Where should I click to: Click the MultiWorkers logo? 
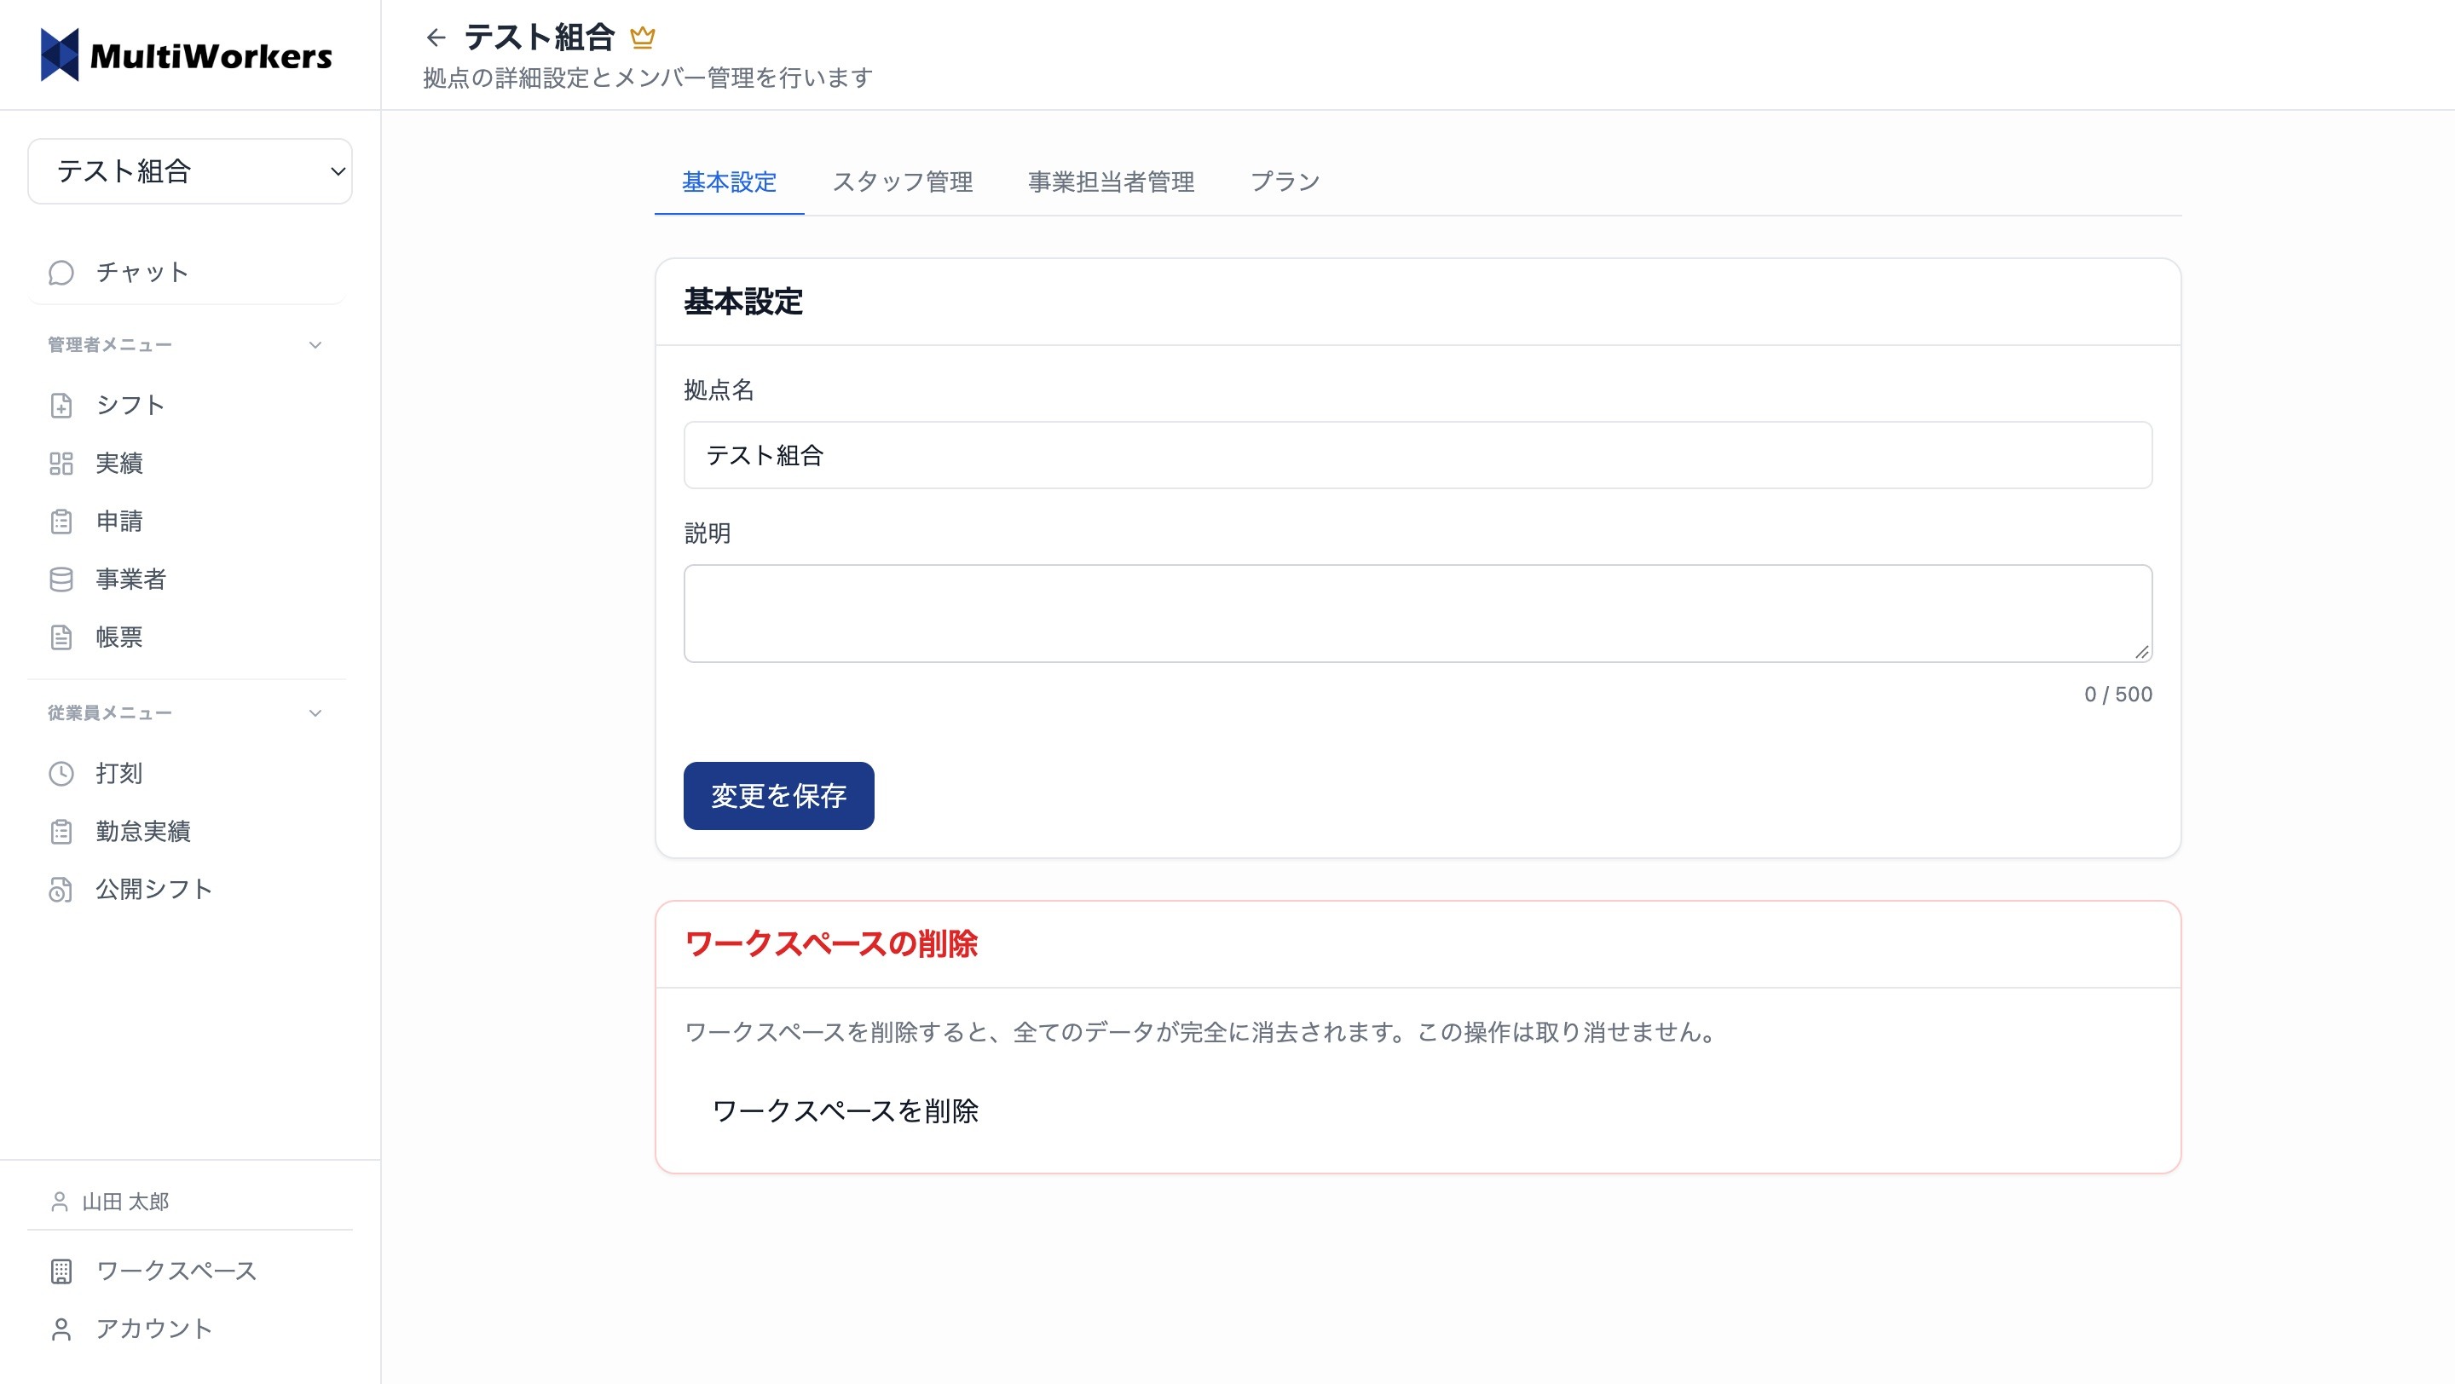187,55
